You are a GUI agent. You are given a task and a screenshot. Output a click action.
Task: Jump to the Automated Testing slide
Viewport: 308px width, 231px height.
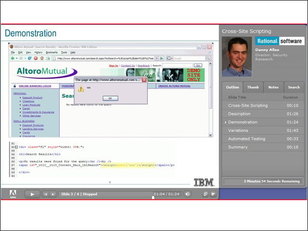click(263, 139)
